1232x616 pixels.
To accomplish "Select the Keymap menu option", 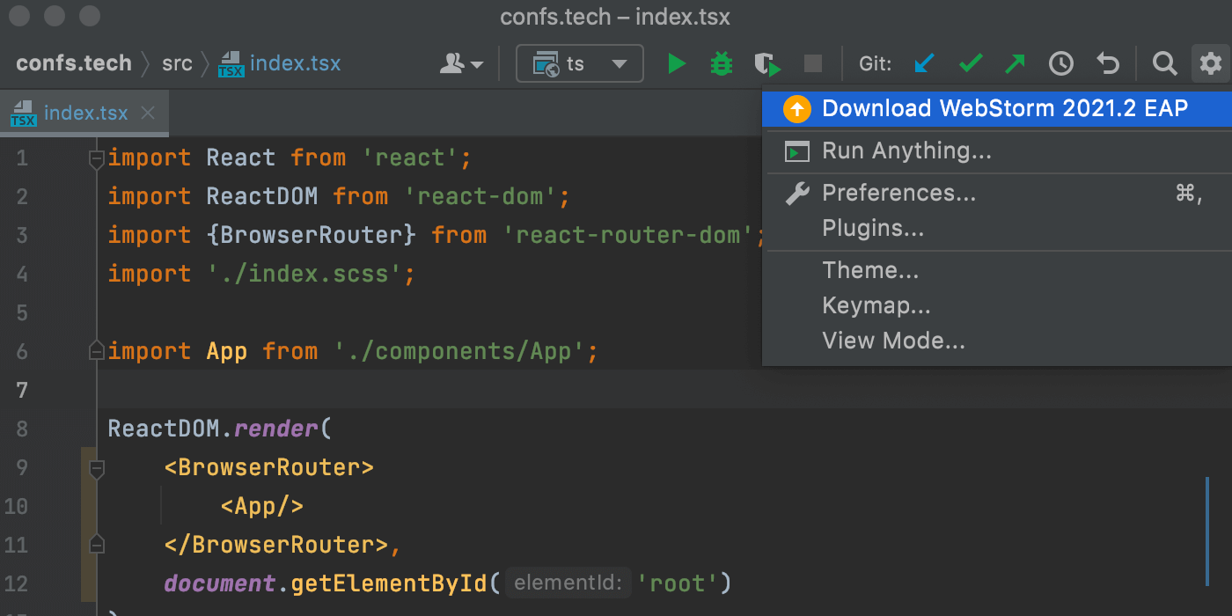I will (x=876, y=305).
